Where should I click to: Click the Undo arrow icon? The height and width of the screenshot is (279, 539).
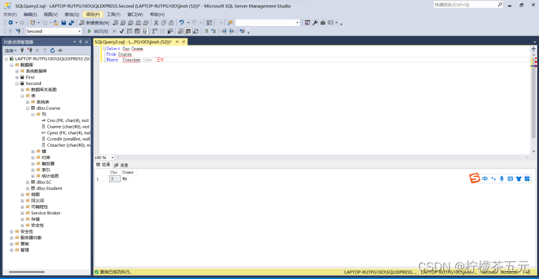pyautogui.click(x=182, y=23)
